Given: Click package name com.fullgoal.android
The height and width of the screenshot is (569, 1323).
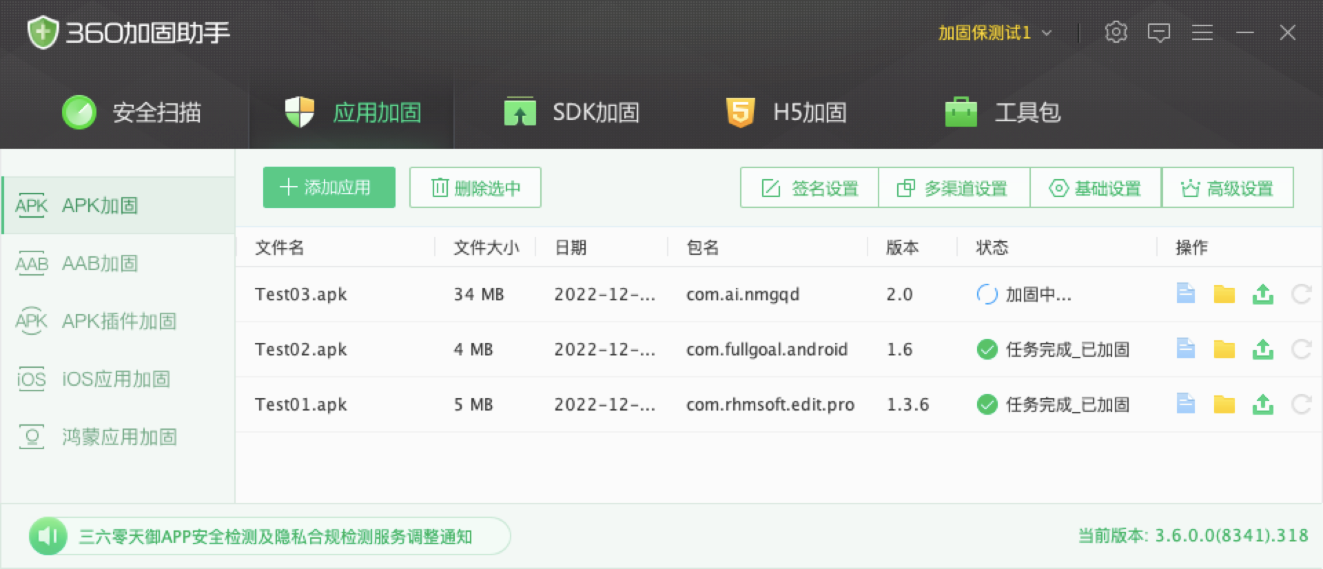Looking at the screenshot, I should (766, 349).
